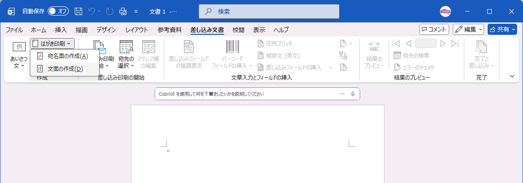The height and width of the screenshot is (183, 523).
Task: Open the ファイル tab
Action: (x=14, y=30)
